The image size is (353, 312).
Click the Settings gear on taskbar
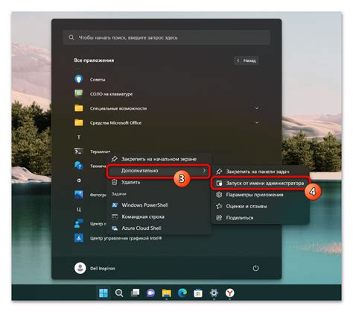[x=214, y=293]
